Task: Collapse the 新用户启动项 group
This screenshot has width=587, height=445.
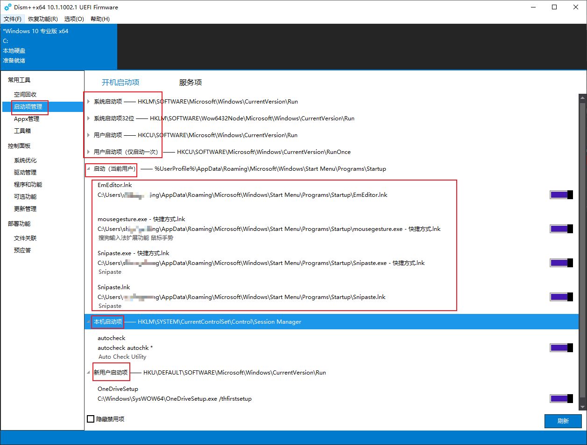Action: (88, 373)
